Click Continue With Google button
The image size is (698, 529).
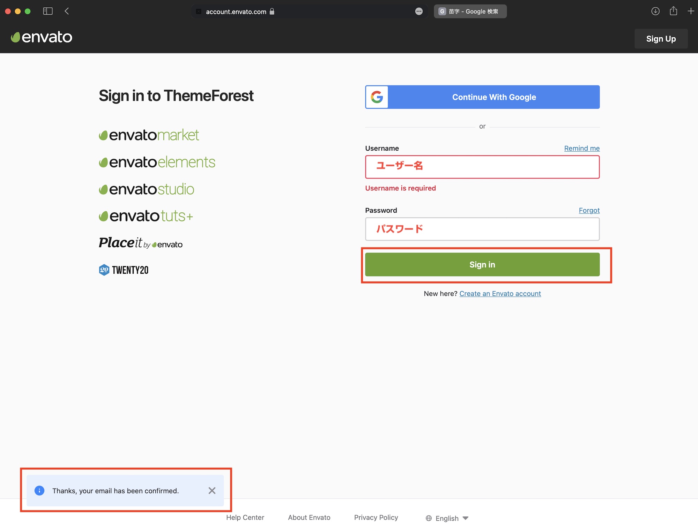point(482,97)
